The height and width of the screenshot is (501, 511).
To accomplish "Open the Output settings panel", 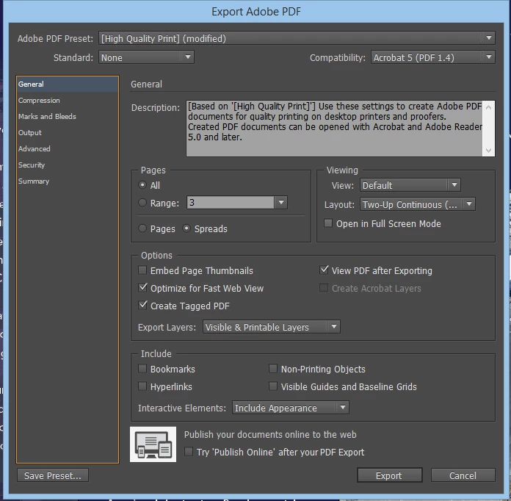I will (x=68, y=133).
